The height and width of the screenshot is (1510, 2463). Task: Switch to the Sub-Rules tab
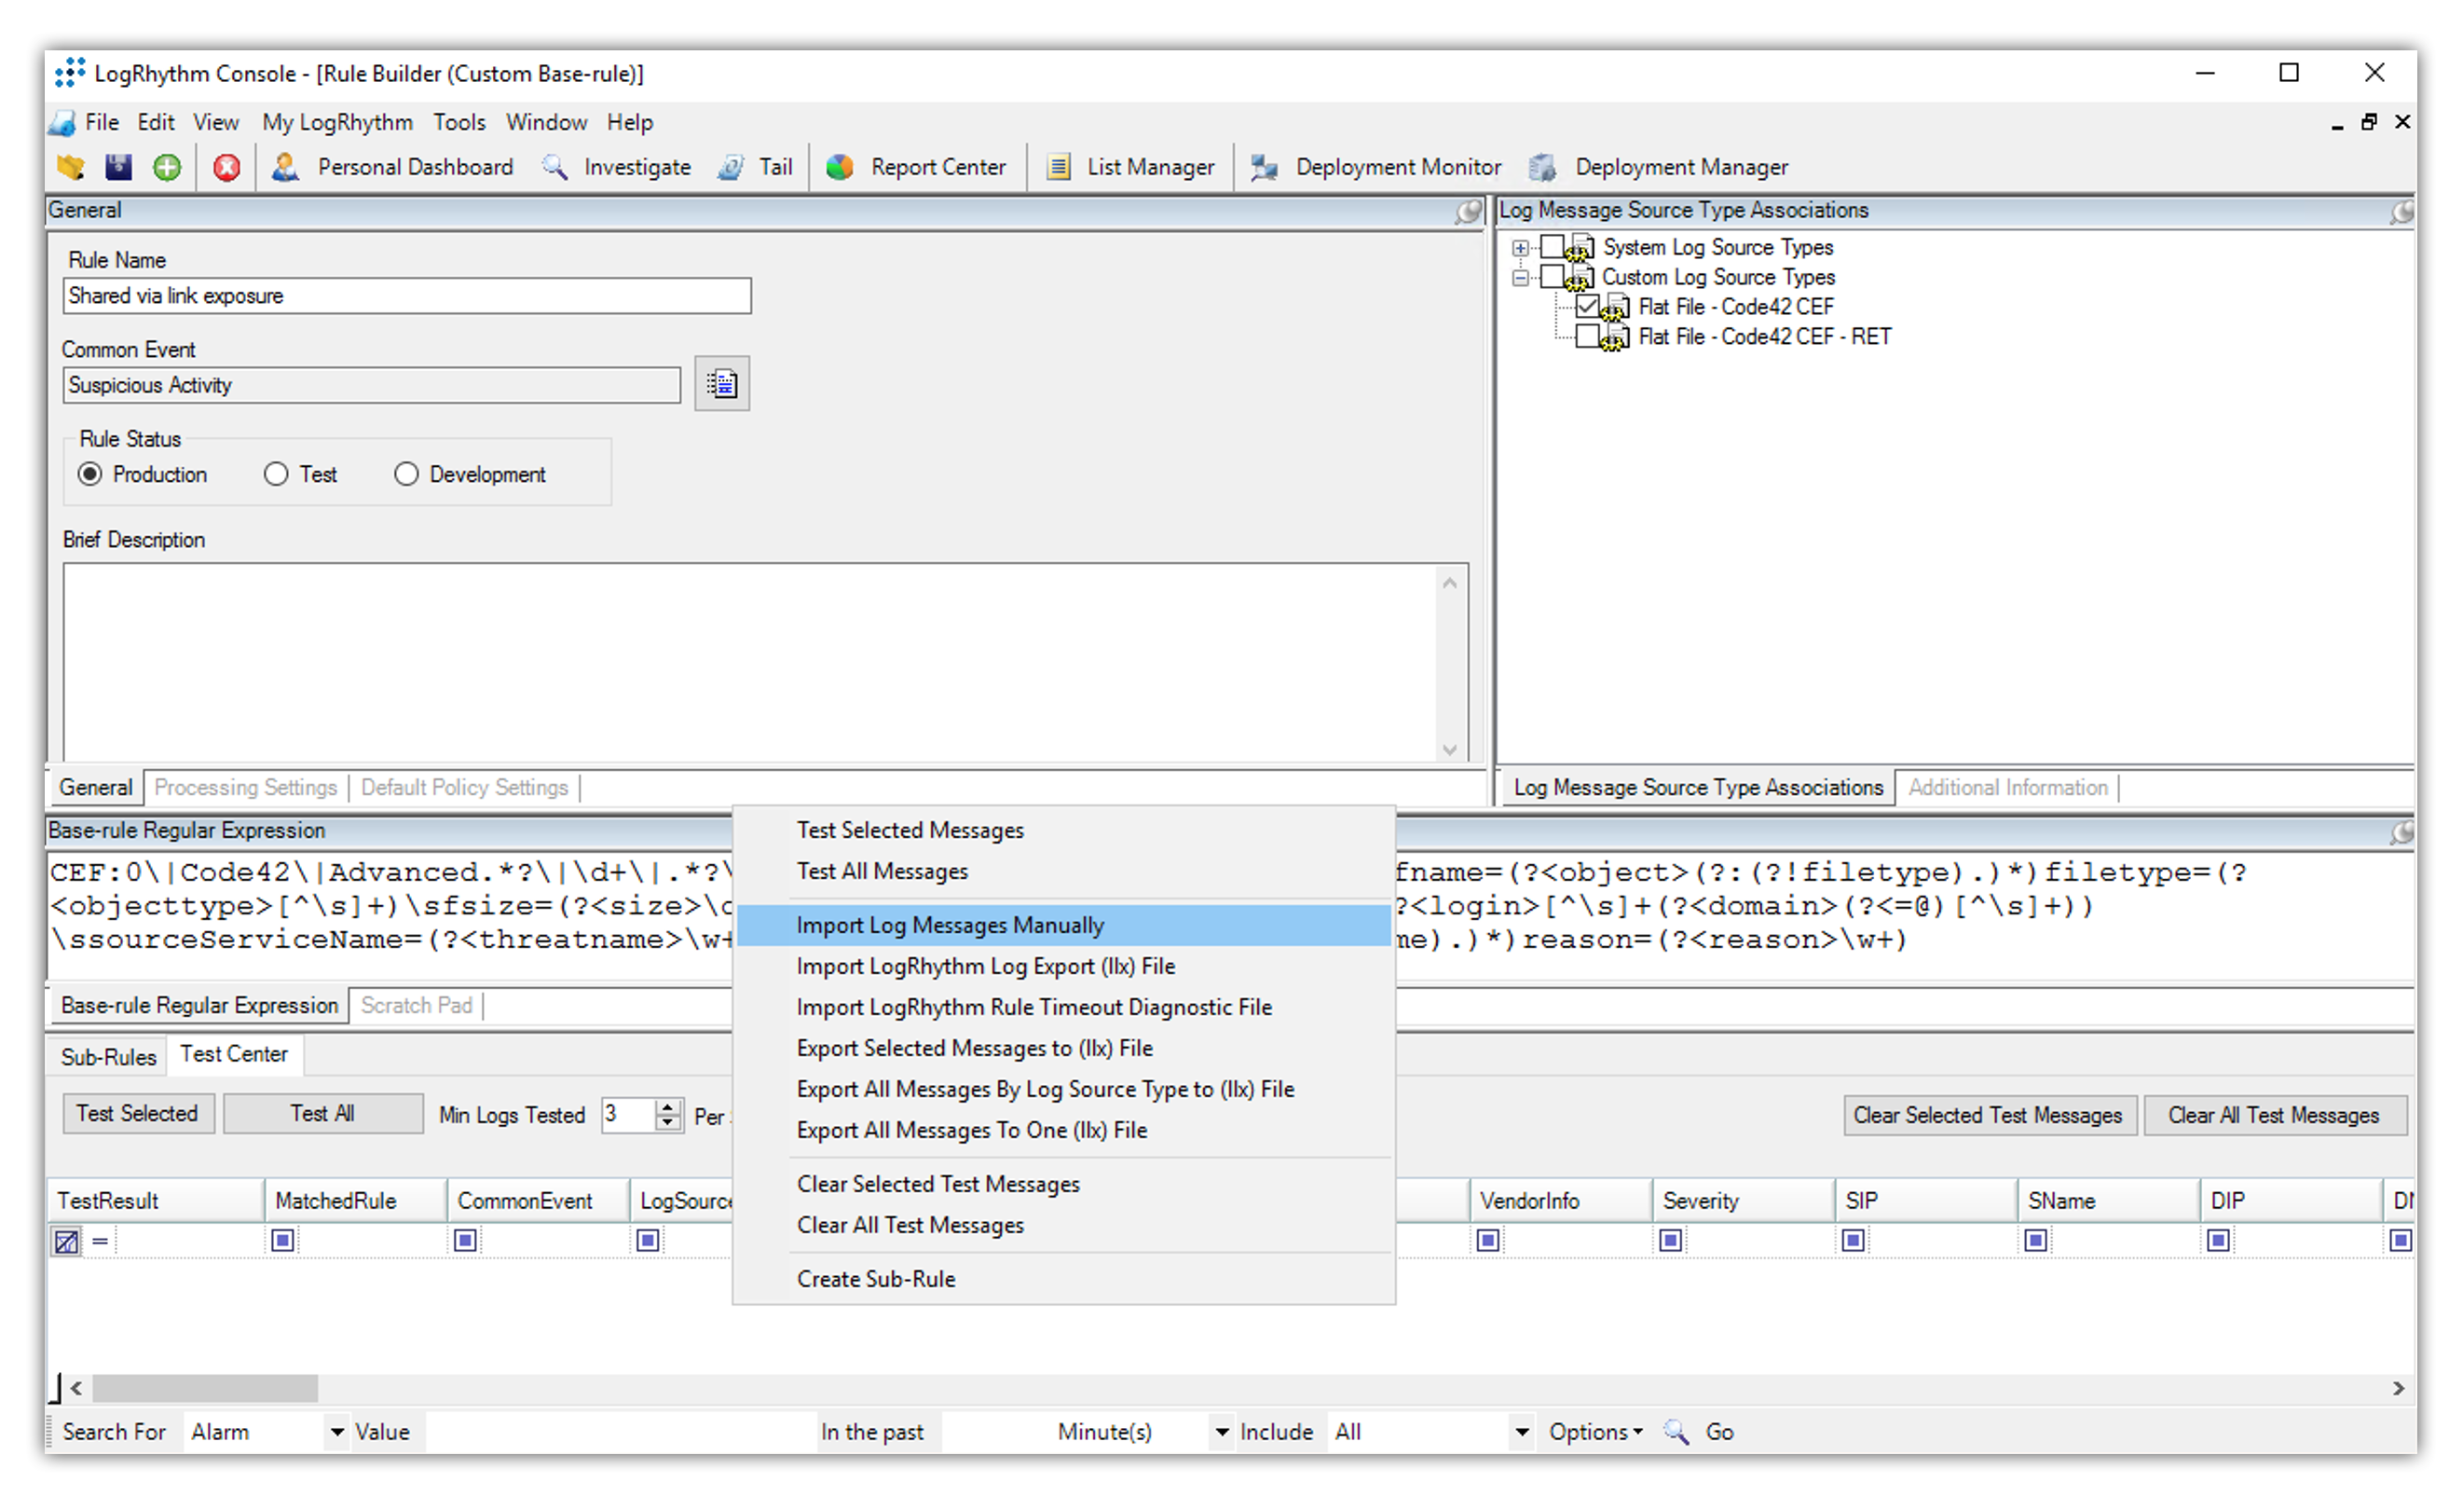coord(107,1056)
